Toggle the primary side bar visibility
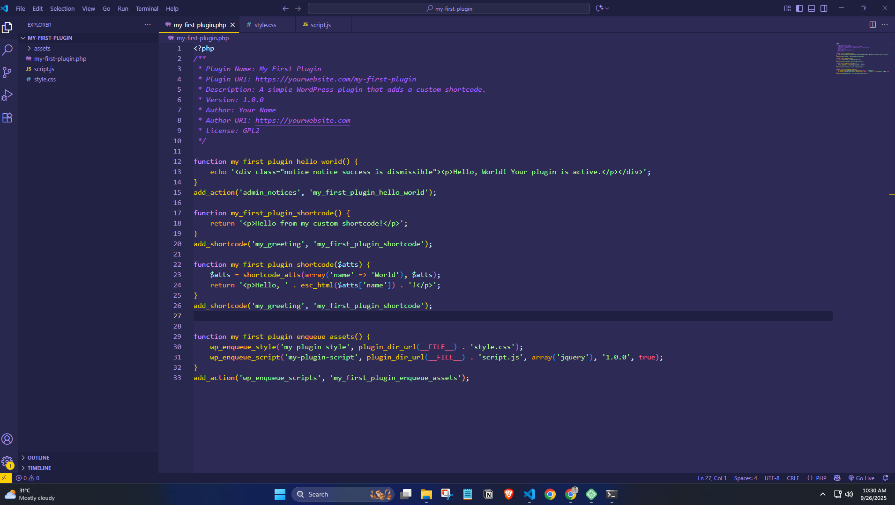 point(799,8)
